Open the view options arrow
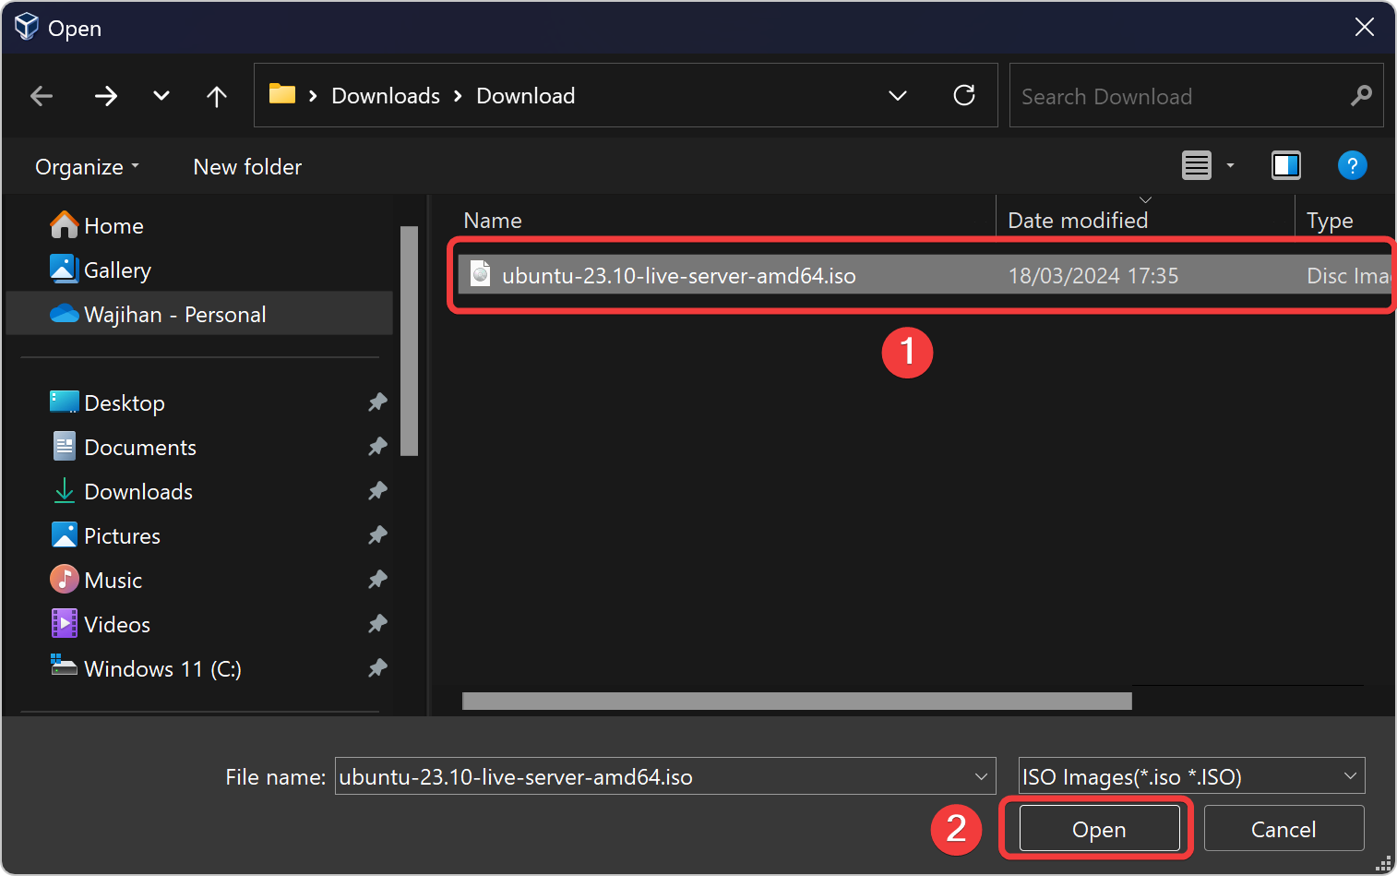The height and width of the screenshot is (876, 1397). pos(1230,166)
